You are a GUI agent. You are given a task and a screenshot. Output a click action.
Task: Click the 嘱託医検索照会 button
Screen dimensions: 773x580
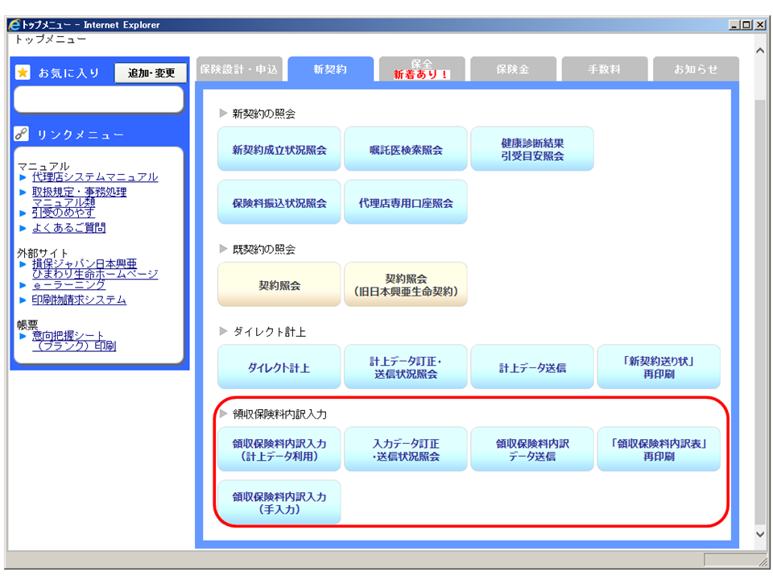coord(406,150)
